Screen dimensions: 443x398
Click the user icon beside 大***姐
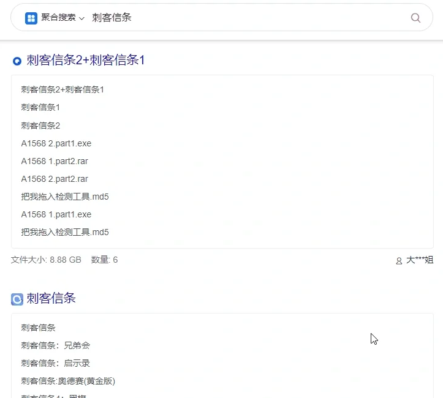pos(399,261)
